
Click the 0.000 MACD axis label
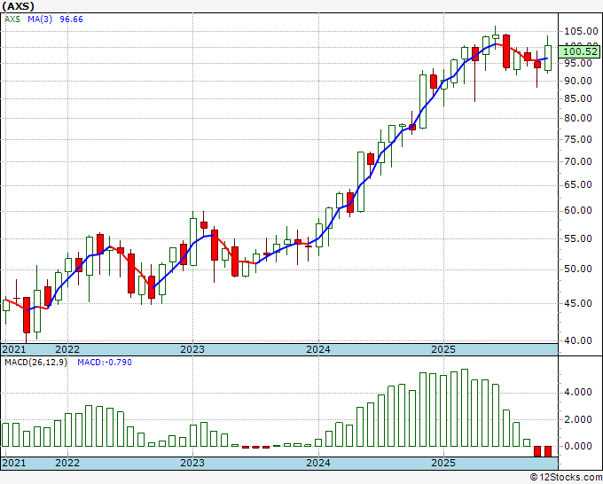point(578,446)
